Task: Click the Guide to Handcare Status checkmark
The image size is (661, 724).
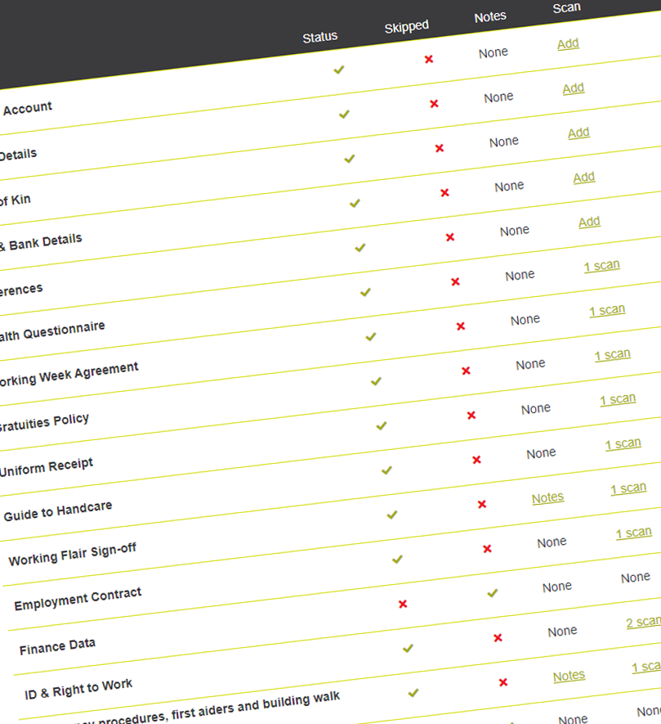Action: pos(386,470)
